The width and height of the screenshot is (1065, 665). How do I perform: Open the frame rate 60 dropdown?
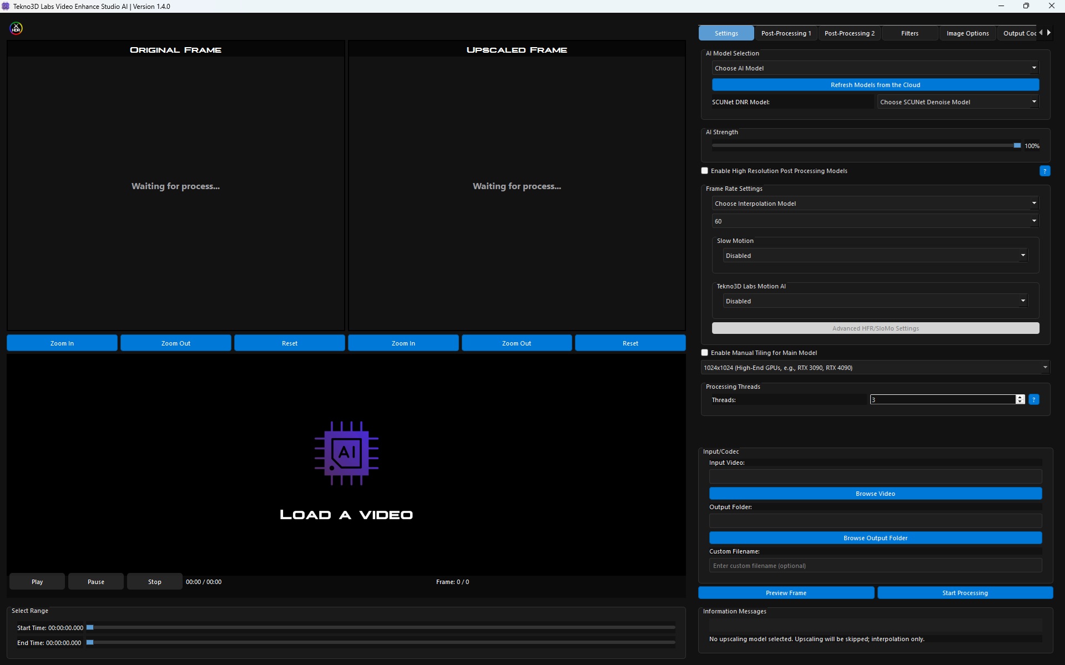pyautogui.click(x=875, y=221)
